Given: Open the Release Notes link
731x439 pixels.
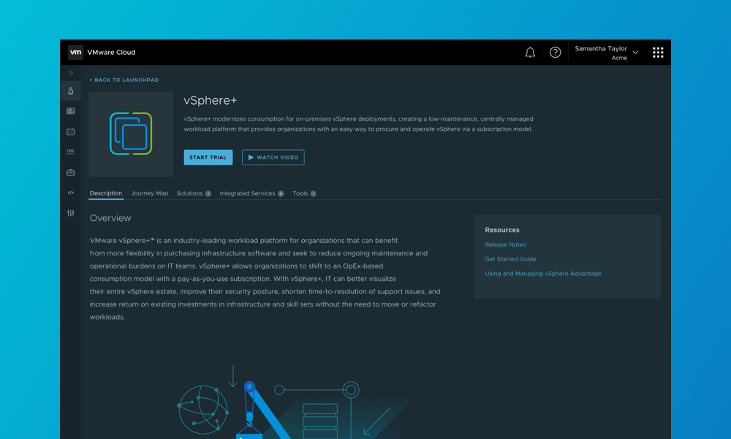Looking at the screenshot, I should click(505, 244).
